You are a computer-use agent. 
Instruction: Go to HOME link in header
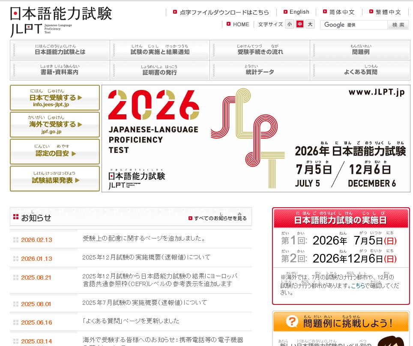click(241, 24)
